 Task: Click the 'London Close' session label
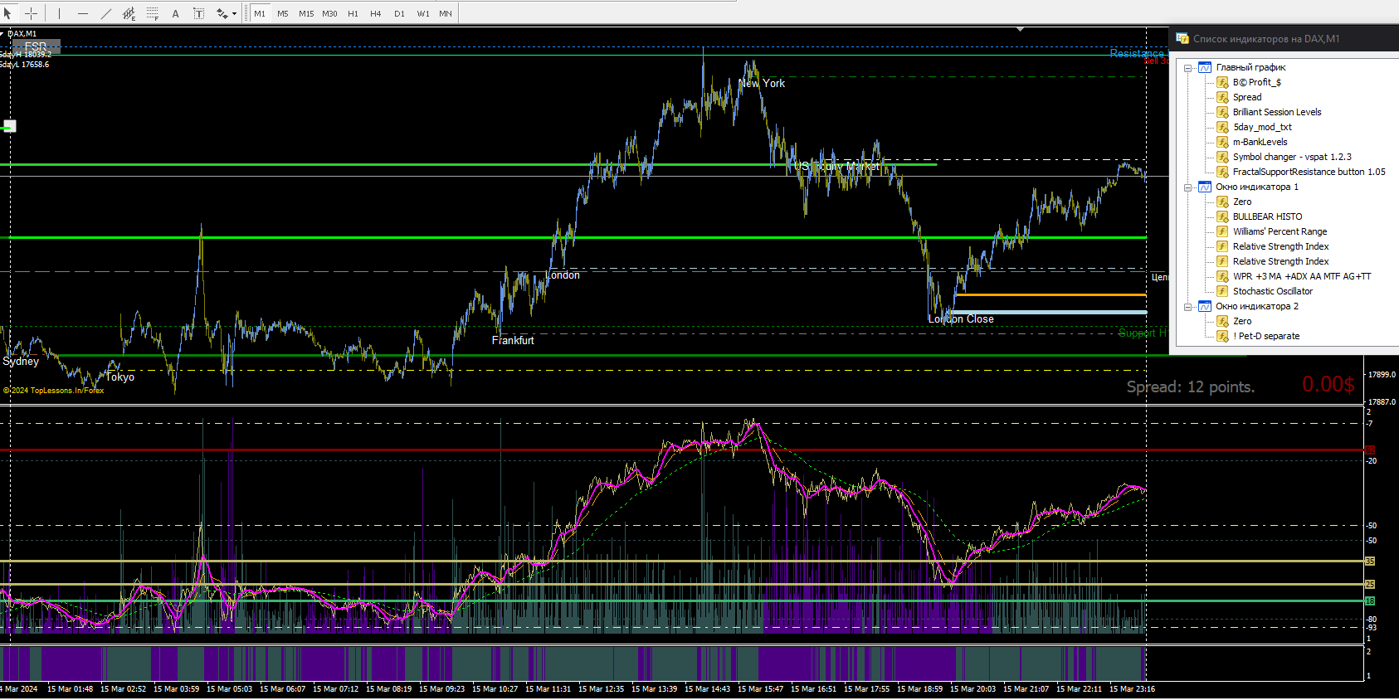(x=961, y=318)
